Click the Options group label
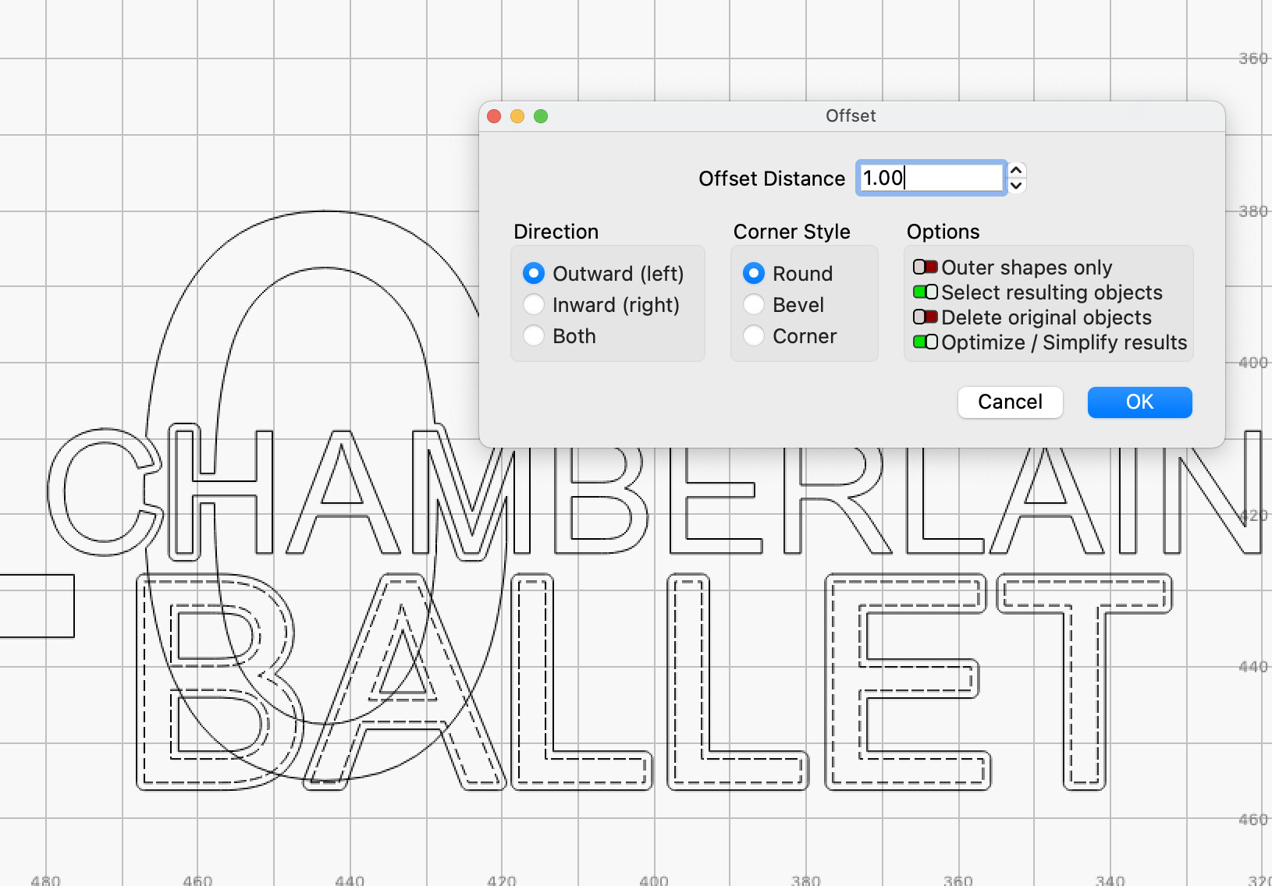 click(943, 232)
